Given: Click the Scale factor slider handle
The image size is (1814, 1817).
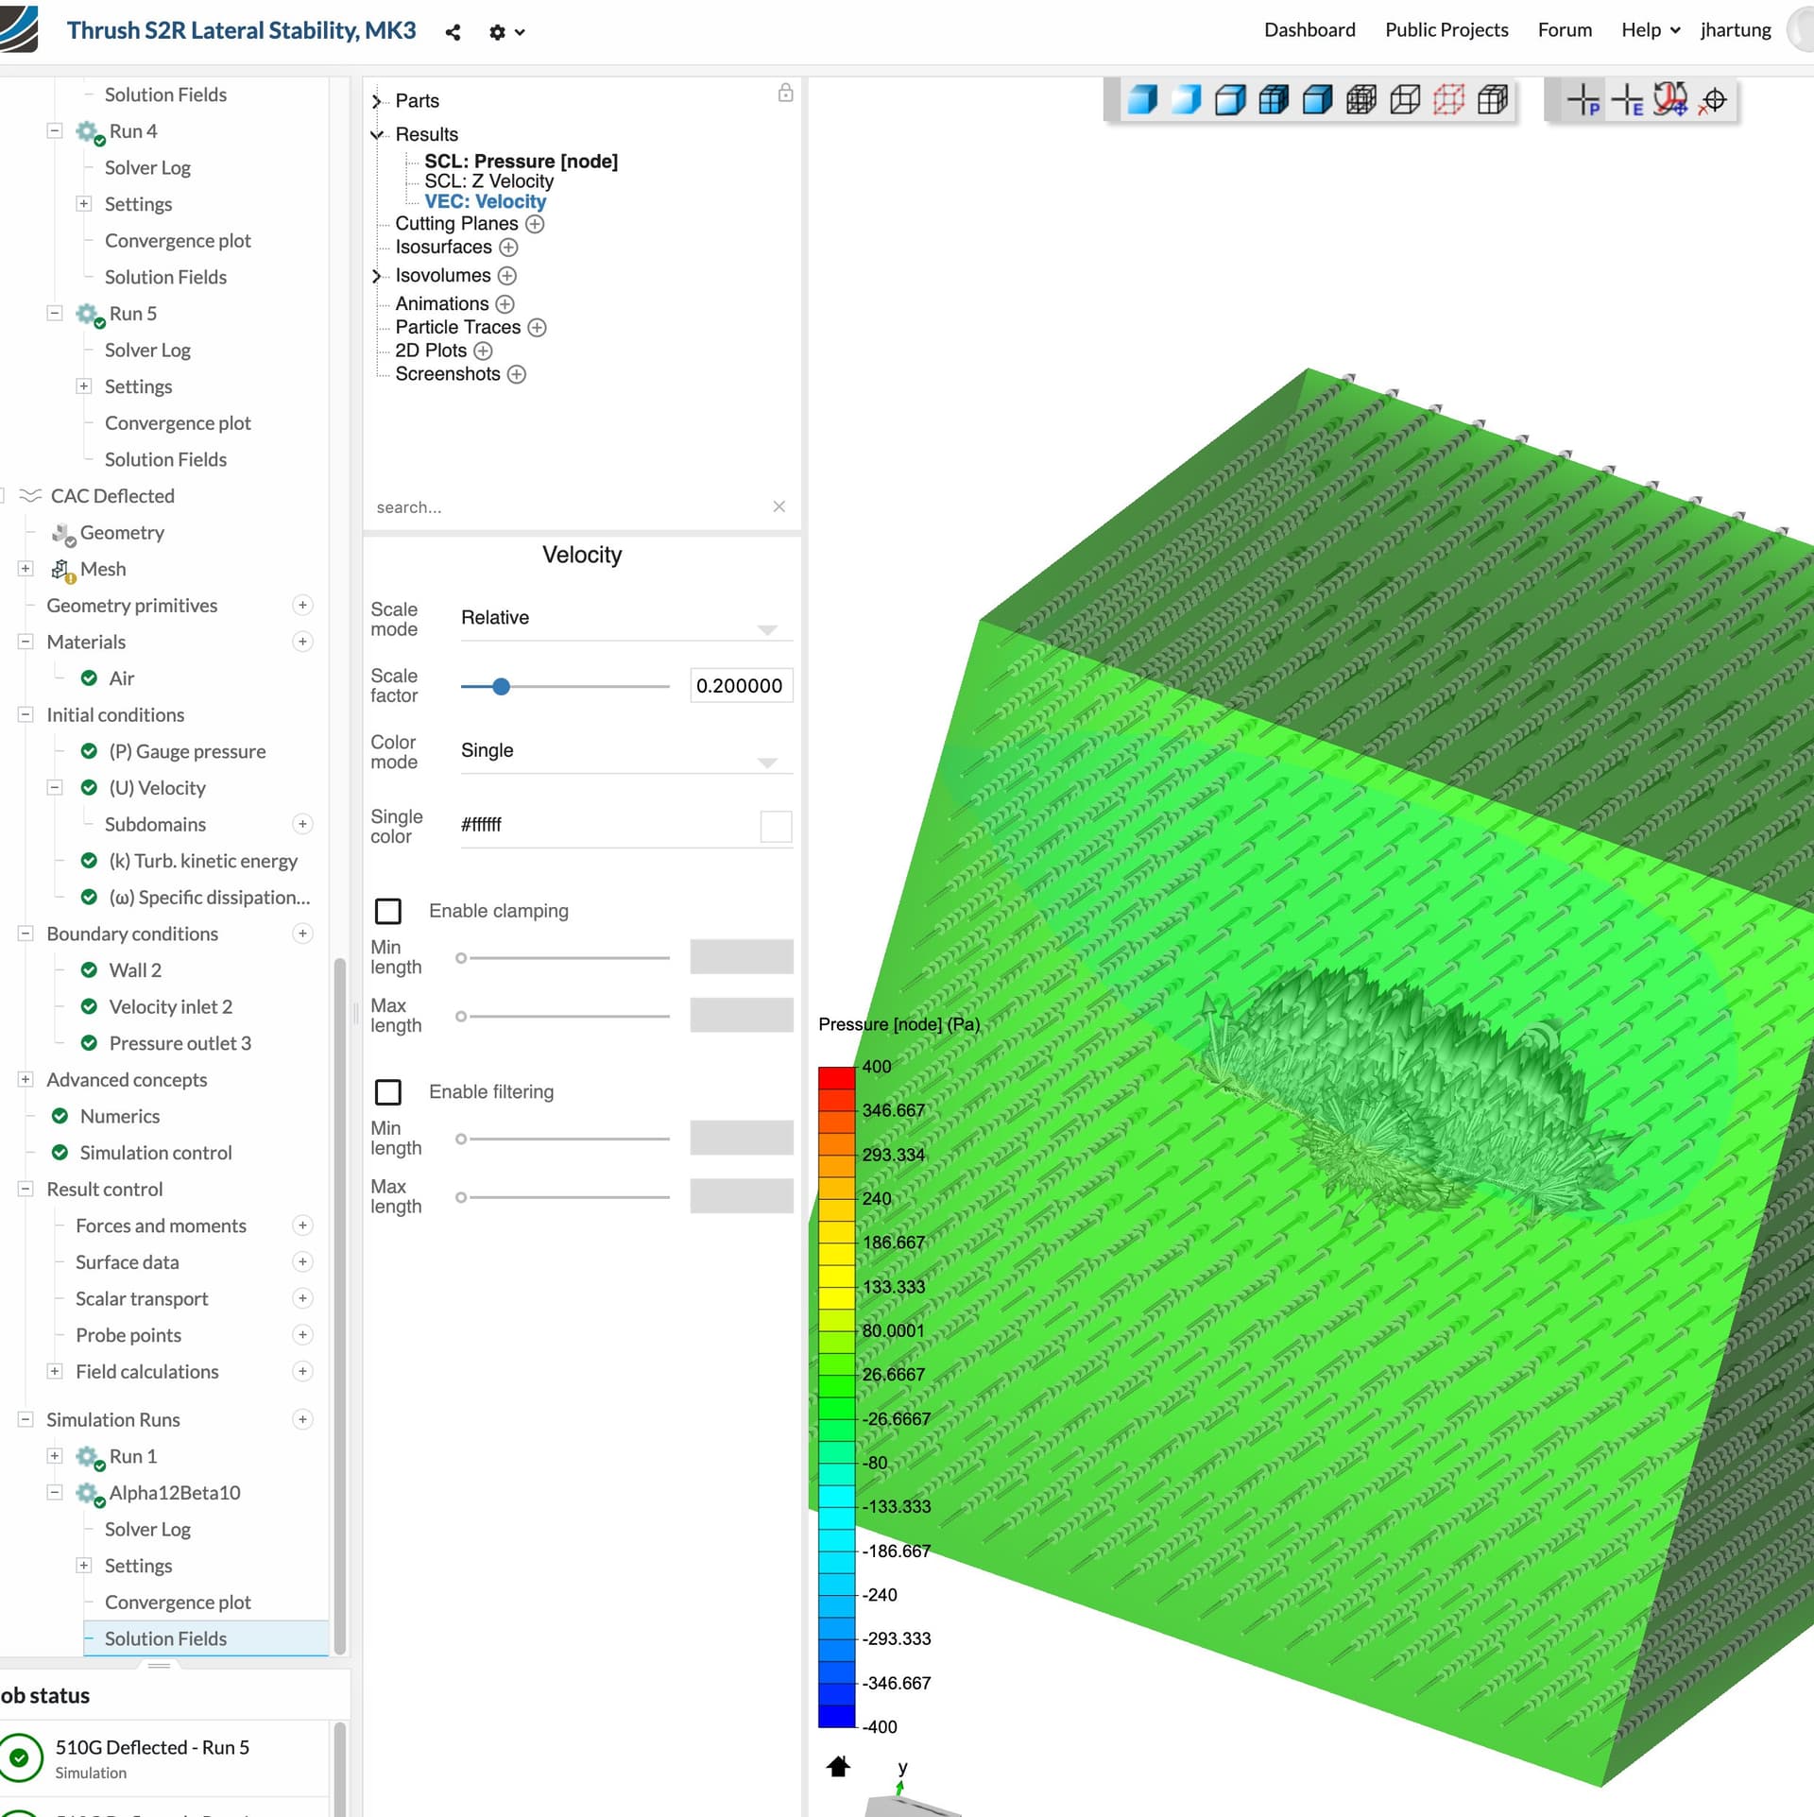Looking at the screenshot, I should point(502,687).
